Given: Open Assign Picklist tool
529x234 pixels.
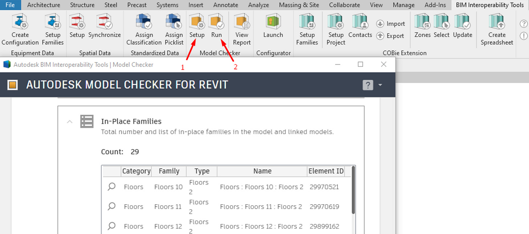Looking at the screenshot, I should tap(174, 30).
